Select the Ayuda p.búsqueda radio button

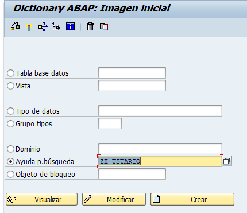(10, 161)
